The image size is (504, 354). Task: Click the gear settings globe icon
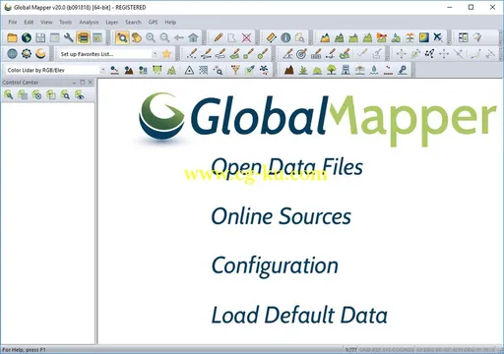click(27, 54)
